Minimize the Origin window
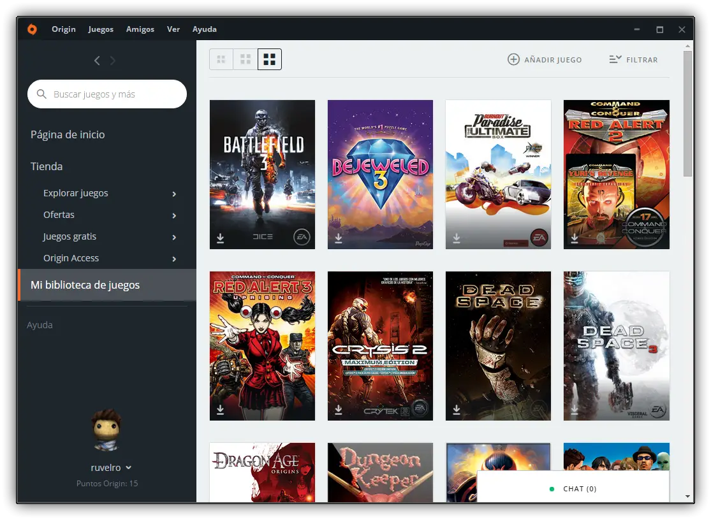 [x=636, y=29]
